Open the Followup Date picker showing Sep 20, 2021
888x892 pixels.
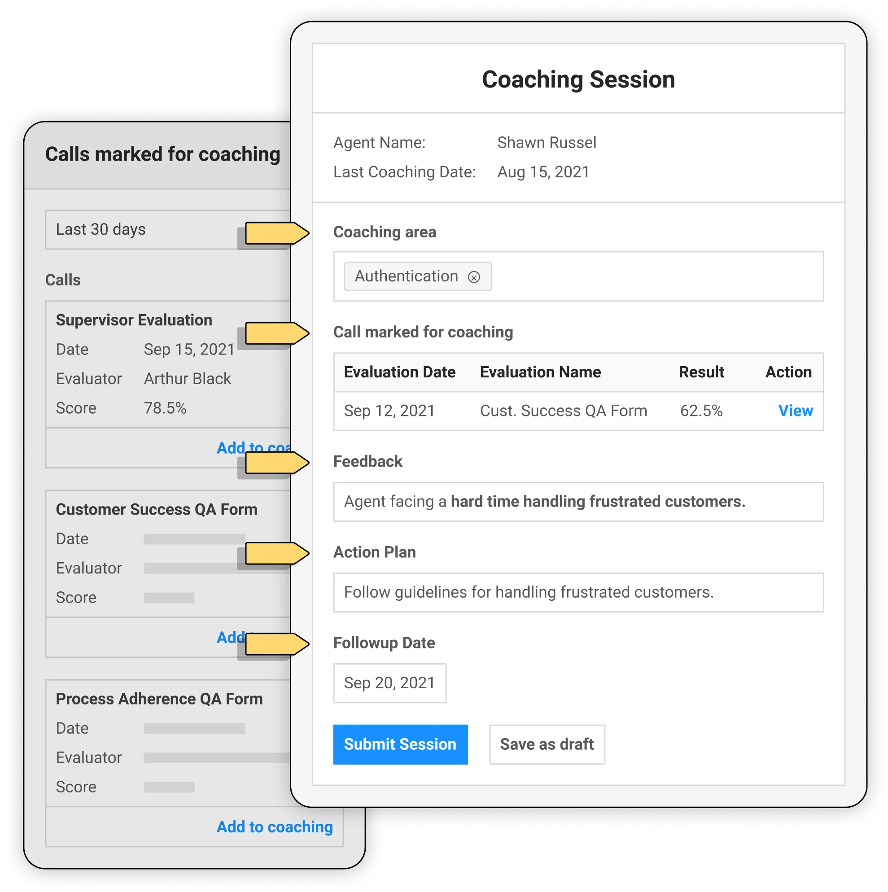coord(390,683)
